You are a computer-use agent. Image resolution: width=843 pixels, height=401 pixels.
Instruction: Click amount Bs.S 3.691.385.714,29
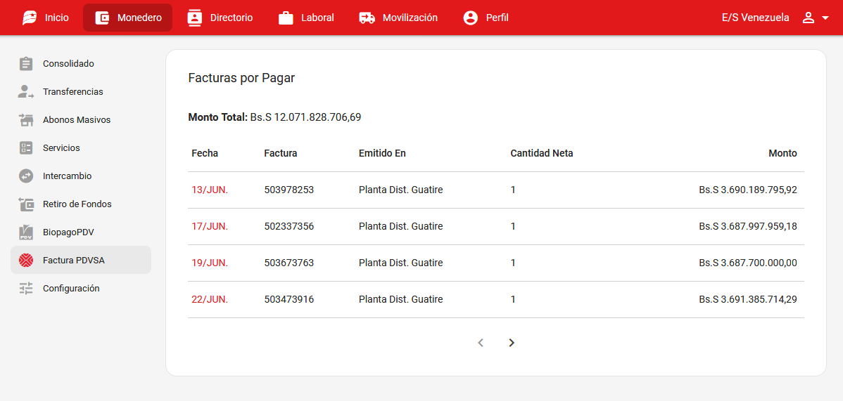pos(749,300)
